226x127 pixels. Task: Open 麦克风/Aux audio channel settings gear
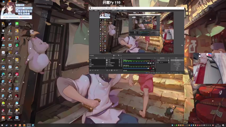point(153,63)
